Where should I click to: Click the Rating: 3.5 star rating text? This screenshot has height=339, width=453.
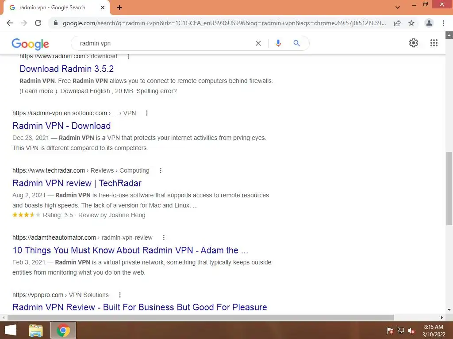tap(58, 215)
